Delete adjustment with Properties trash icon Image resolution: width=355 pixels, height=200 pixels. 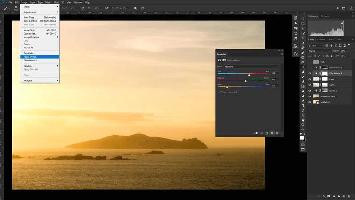[x=277, y=133]
